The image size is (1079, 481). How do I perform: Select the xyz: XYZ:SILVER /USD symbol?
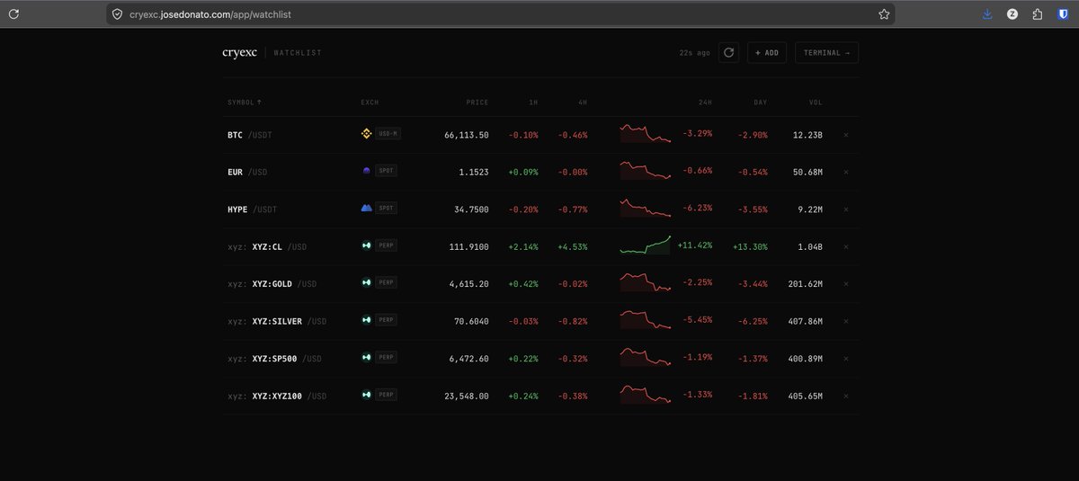[x=277, y=321]
